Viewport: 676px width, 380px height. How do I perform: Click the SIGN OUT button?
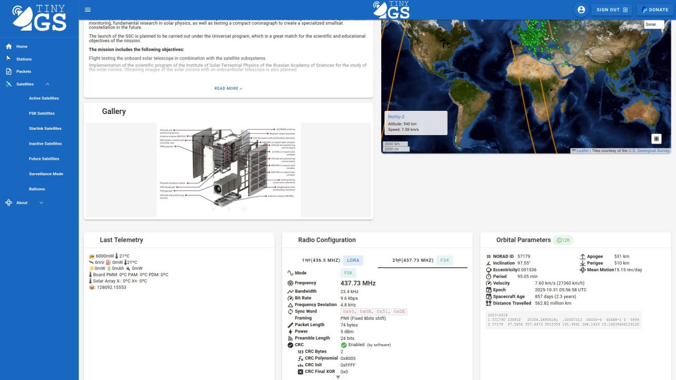click(x=612, y=9)
